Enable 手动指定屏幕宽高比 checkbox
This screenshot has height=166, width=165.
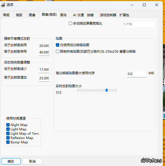tap(70, 23)
